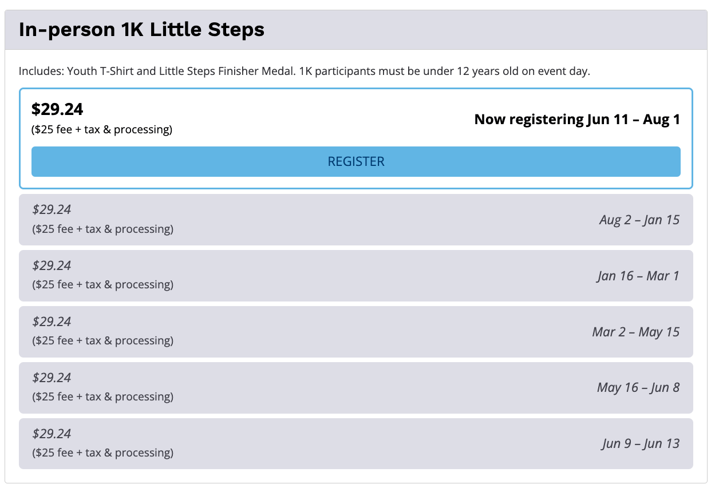This screenshot has width=715, height=492.
Task: Click fee breakdown text under bold price
Action: 102,130
